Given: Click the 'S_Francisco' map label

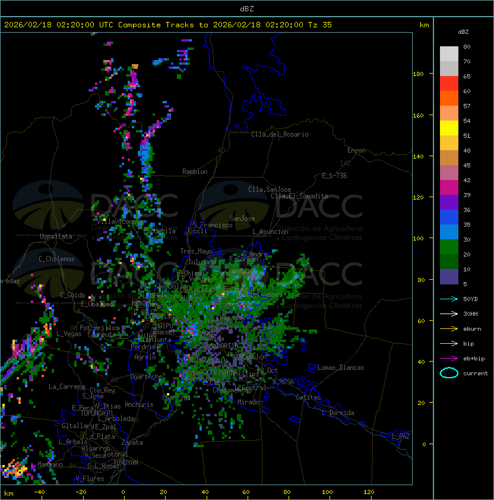Looking at the screenshot, I should click(213, 225).
